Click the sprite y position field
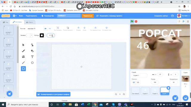 (x=175, y=75)
